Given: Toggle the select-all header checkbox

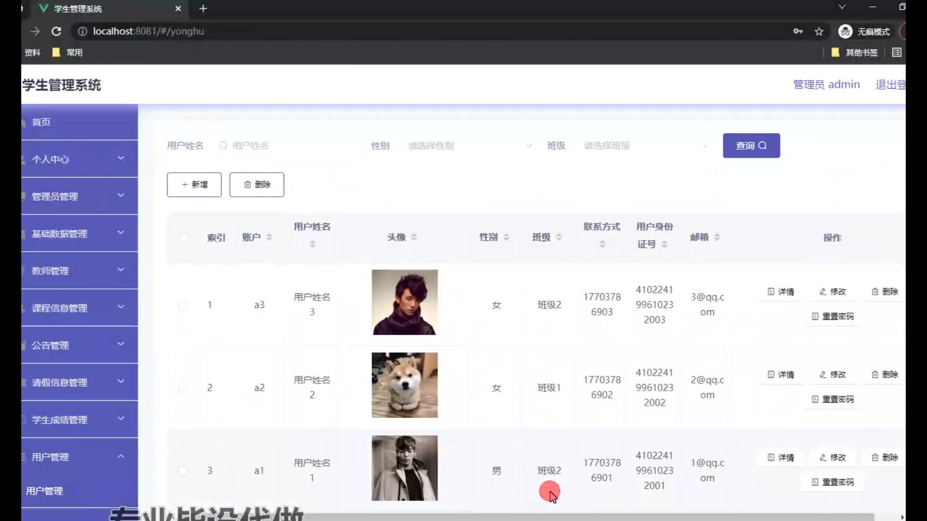Looking at the screenshot, I should click(184, 237).
